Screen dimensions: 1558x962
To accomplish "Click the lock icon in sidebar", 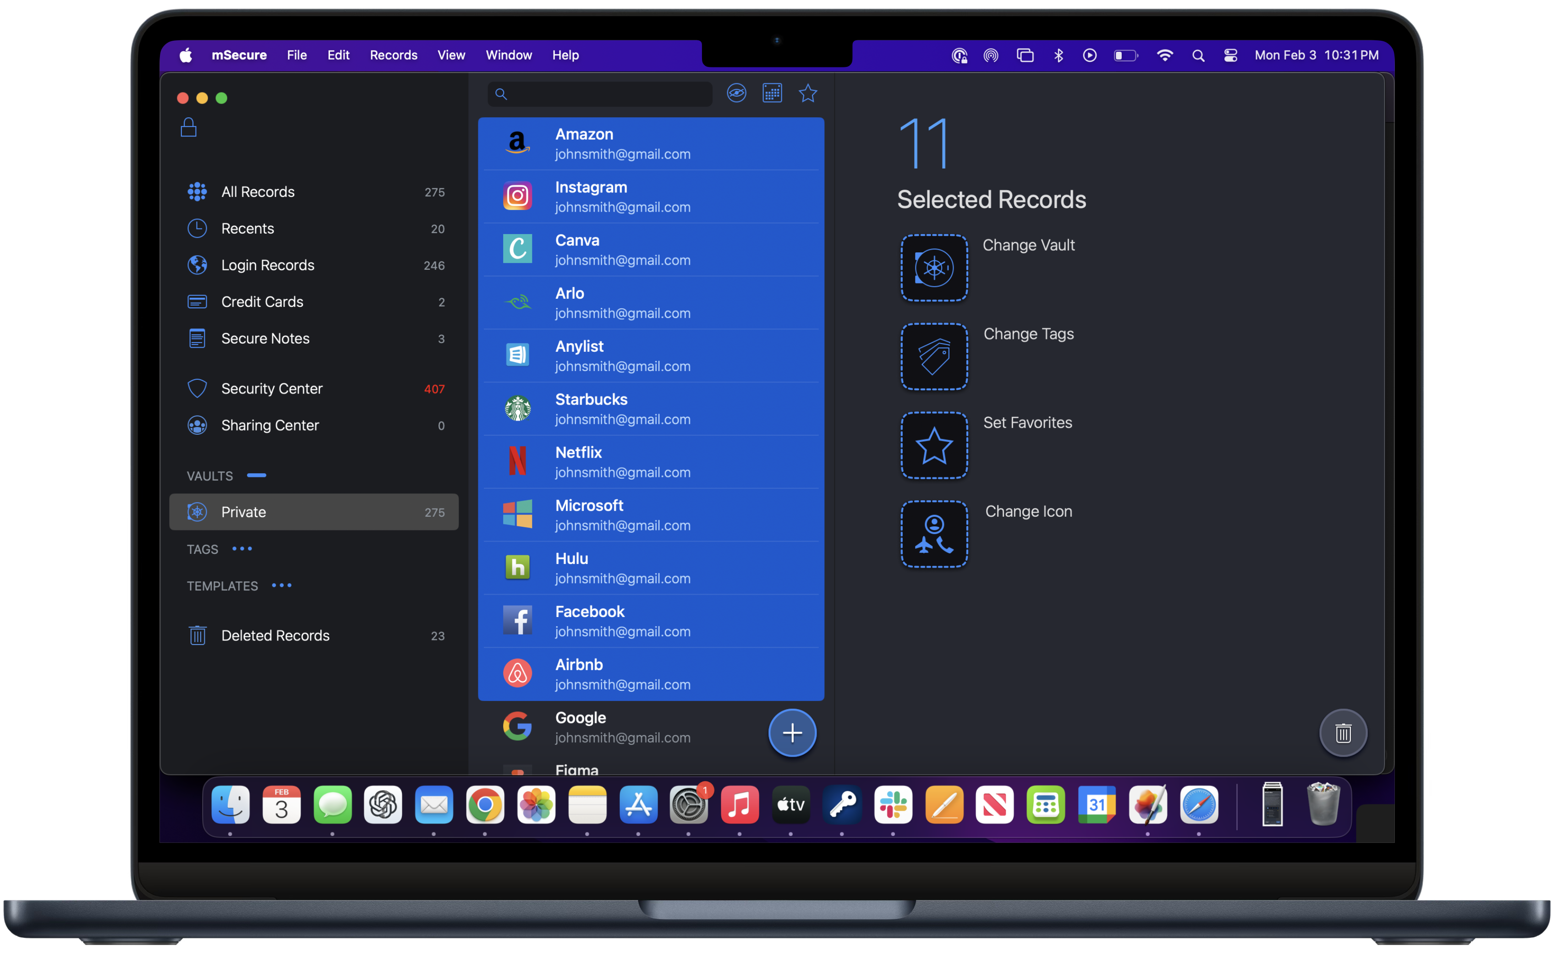I will [x=188, y=127].
